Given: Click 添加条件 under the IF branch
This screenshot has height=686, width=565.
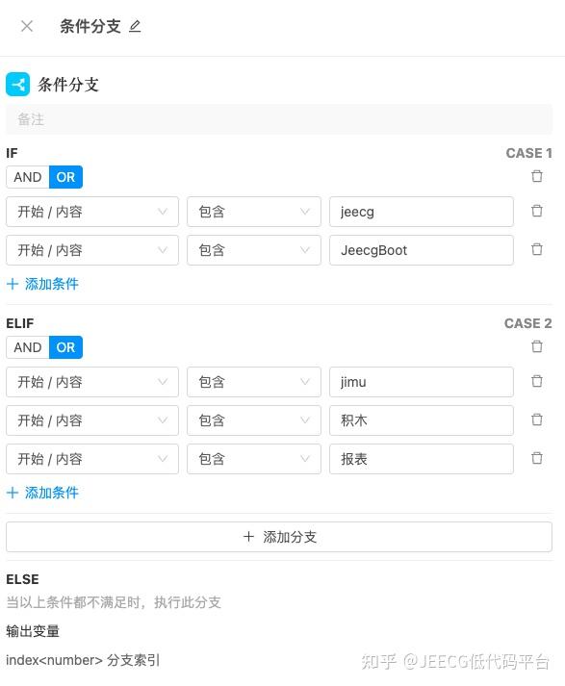Looking at the screenshot, I should click(x=43, y=284).
